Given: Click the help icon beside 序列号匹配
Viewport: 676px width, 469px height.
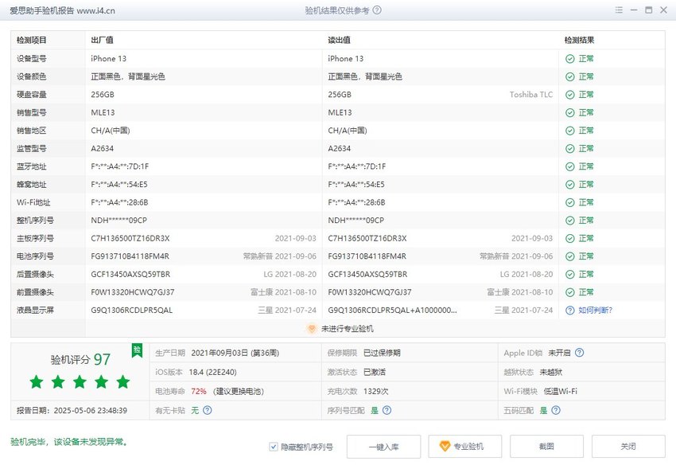Looking at the screenshot, I should point(387,410).
